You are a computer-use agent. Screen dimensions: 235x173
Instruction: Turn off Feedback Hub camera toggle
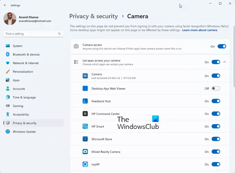pos(216,101)
